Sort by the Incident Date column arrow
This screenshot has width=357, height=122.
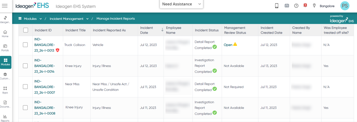[162, 30]
